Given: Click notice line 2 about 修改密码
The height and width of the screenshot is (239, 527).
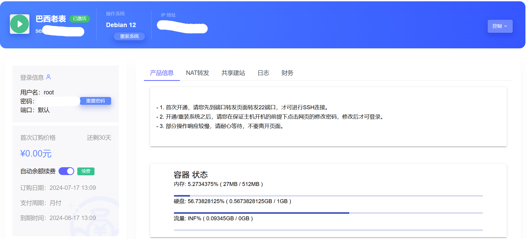Looking at the screenshot, I should pos(271,117).
